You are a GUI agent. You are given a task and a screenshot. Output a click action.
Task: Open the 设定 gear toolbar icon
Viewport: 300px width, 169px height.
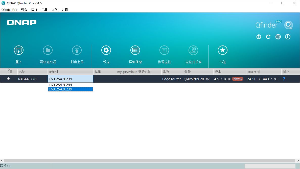tap(106, 50)
